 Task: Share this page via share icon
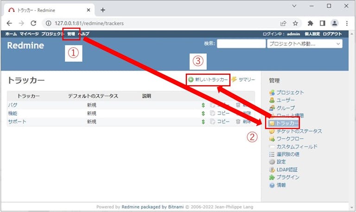pyautogui.click(x=283, y=23)
